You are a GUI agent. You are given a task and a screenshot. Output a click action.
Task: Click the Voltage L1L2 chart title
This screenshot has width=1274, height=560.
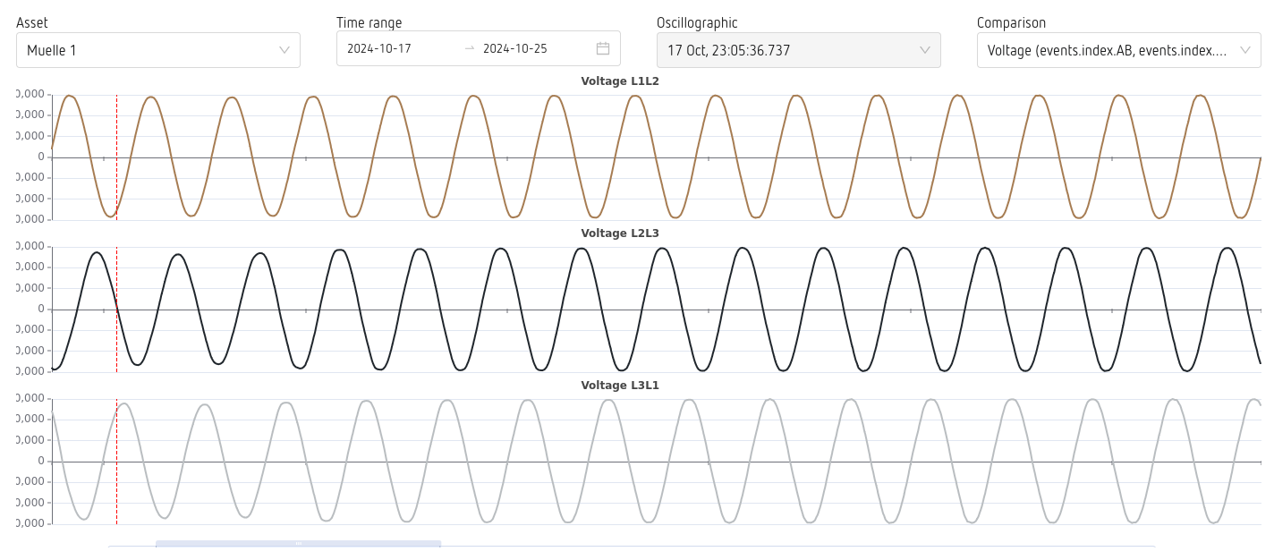(620, 81)
